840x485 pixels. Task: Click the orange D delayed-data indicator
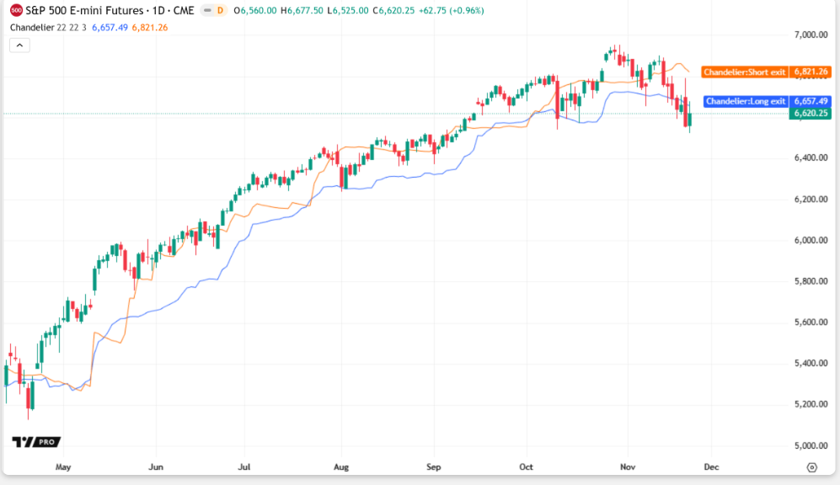[220, 10]
